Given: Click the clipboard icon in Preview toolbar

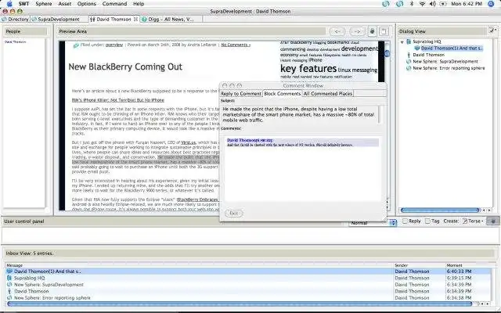Looking at the screenshot, I should (384, 31).
